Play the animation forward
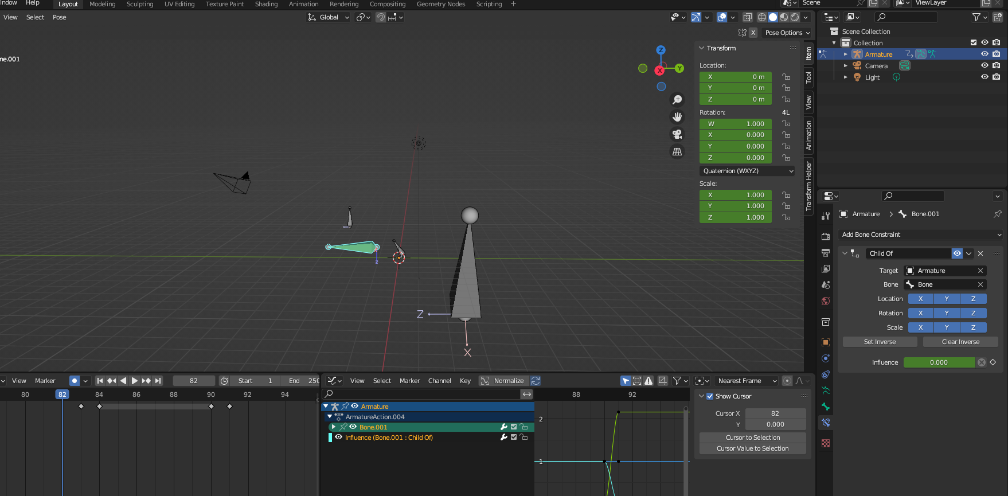Viewport: 1008px width, 496px height. (x=135, y=381)
